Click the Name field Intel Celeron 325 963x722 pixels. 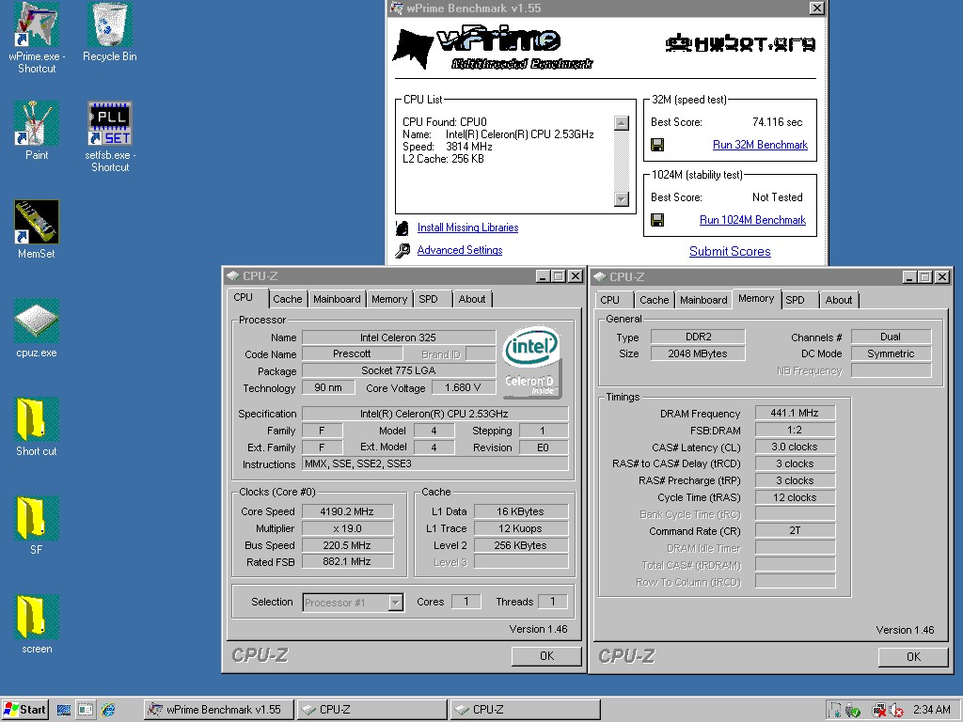(x=399, y=337)
